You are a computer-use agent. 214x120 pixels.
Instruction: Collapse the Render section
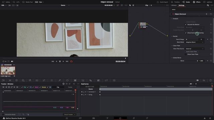coord(172,36)
